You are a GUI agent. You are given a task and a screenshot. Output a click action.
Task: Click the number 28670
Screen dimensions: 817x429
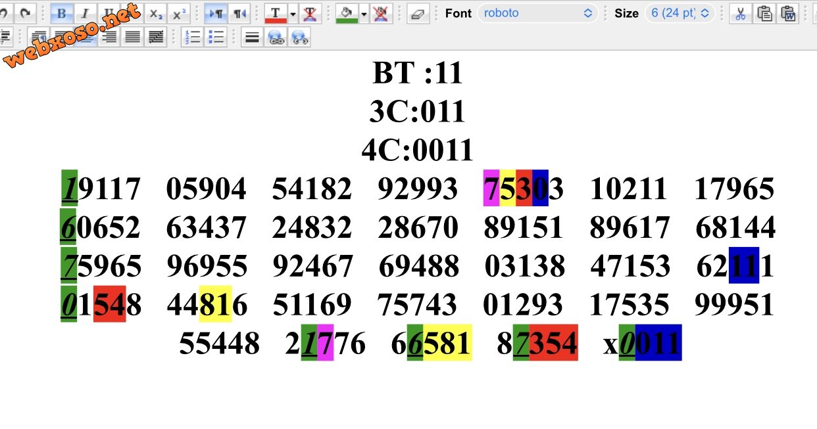pyautogui.click(x=418, y=228)
